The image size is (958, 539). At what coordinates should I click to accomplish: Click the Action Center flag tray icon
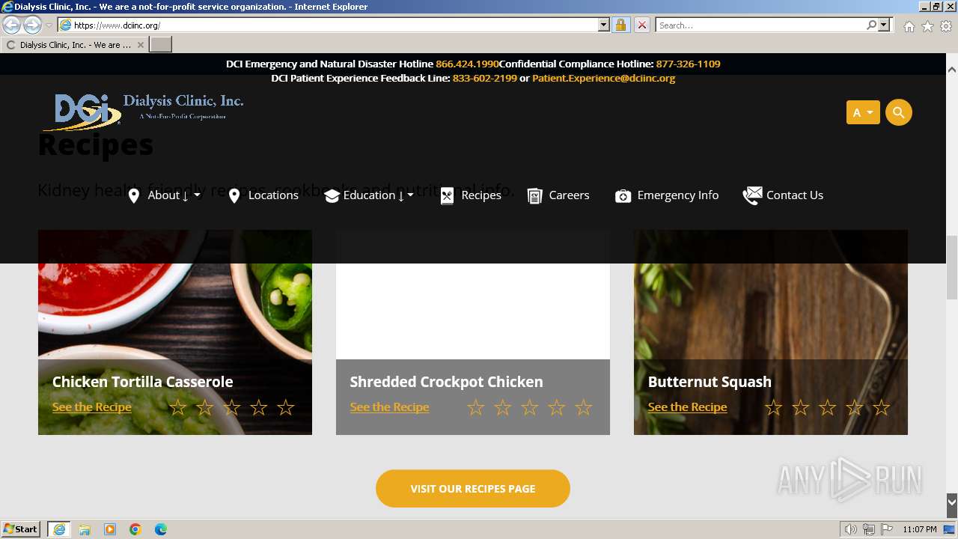tap(887, 529)
